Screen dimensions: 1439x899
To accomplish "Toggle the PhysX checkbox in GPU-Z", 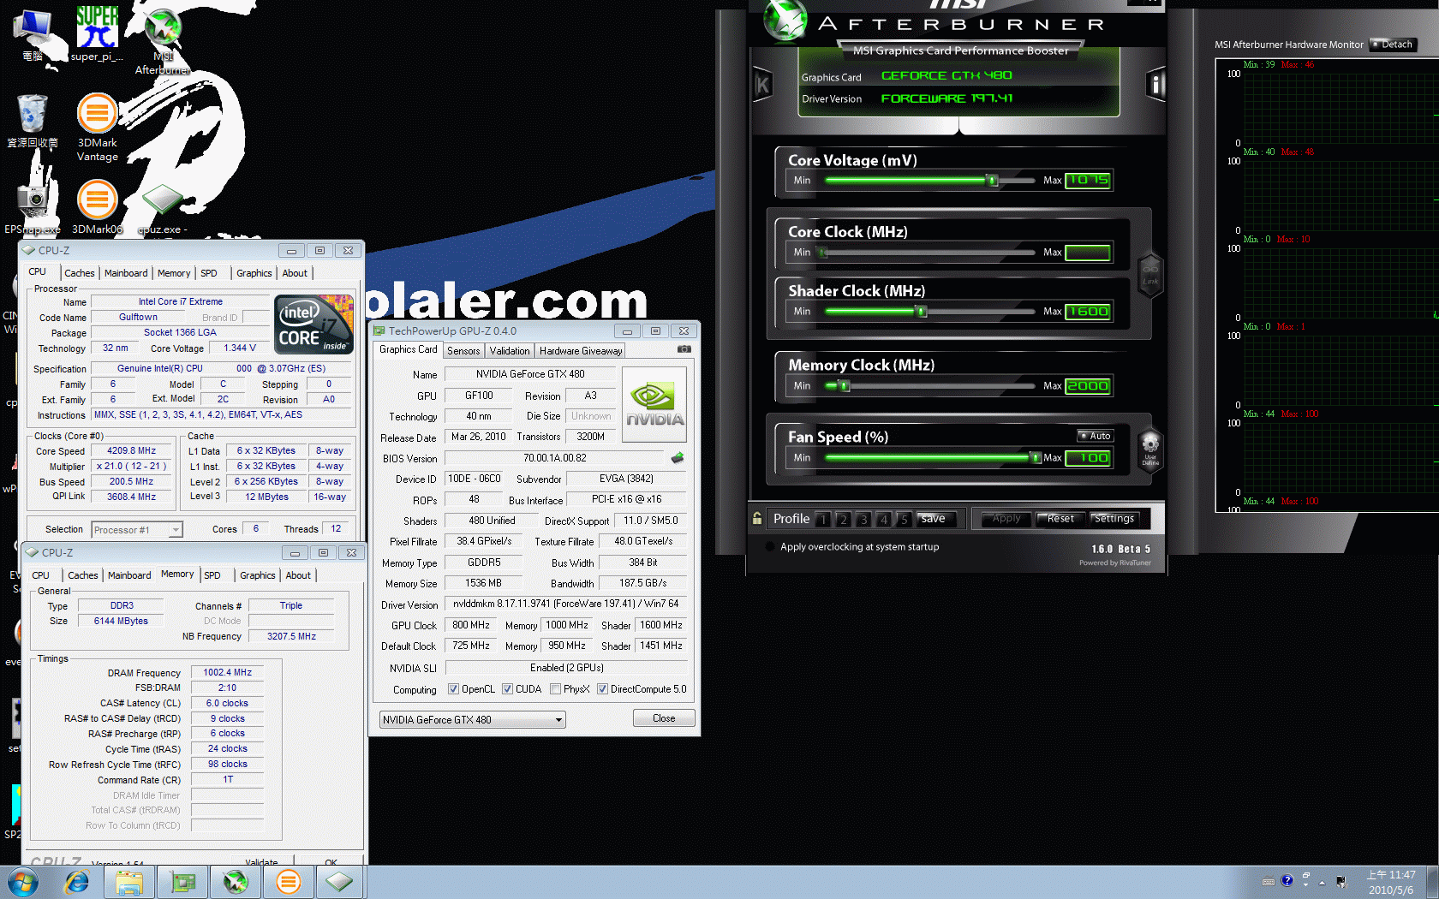I will pyautogui.click(x=555, y=689).
